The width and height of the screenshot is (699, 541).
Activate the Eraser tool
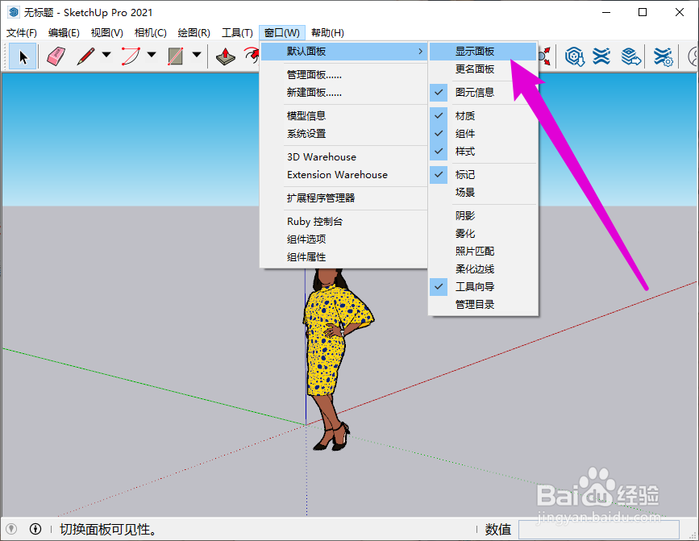tap(54, 56)
